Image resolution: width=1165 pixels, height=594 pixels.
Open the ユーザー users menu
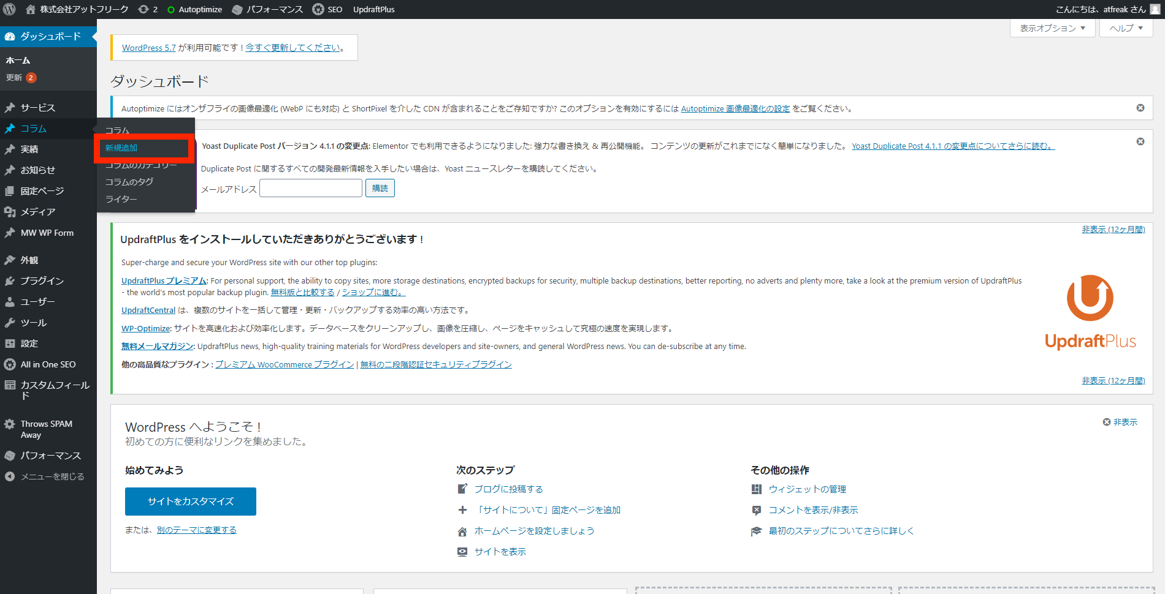coord(48,301)
